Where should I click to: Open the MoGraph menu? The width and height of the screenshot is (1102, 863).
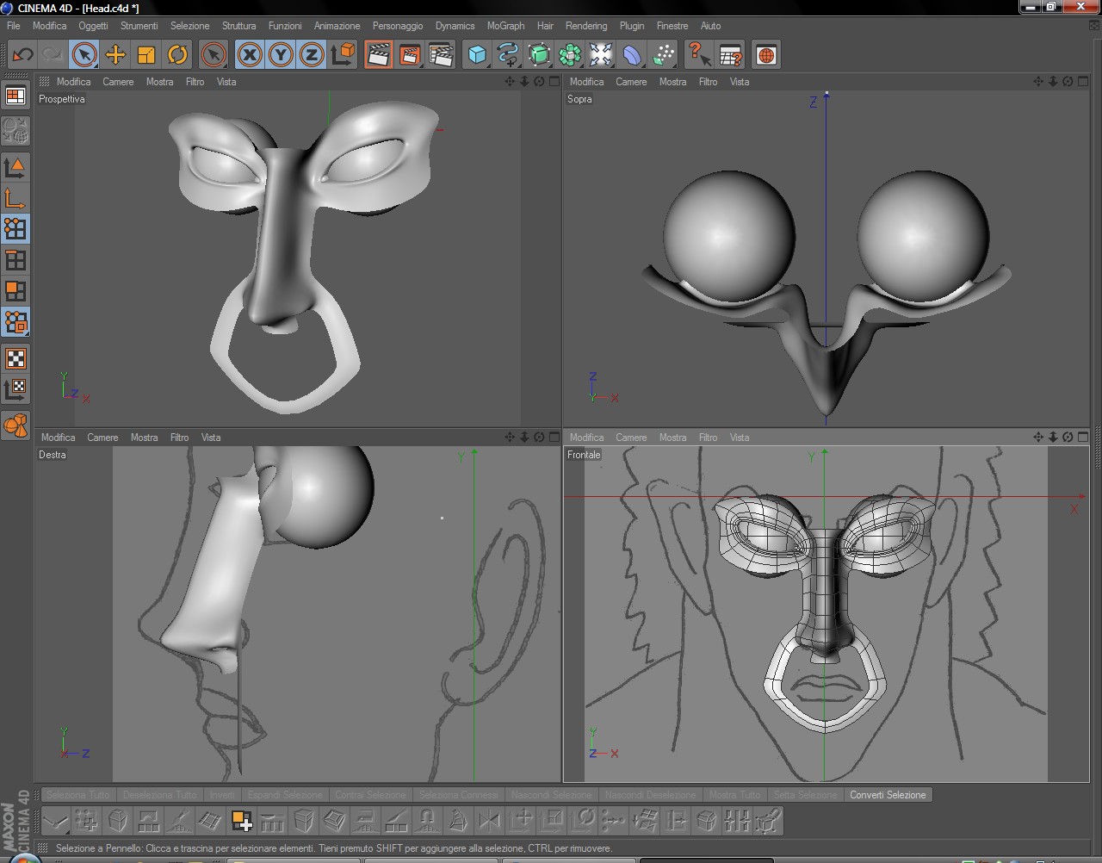pyautogui.click(x=505, y=26)
